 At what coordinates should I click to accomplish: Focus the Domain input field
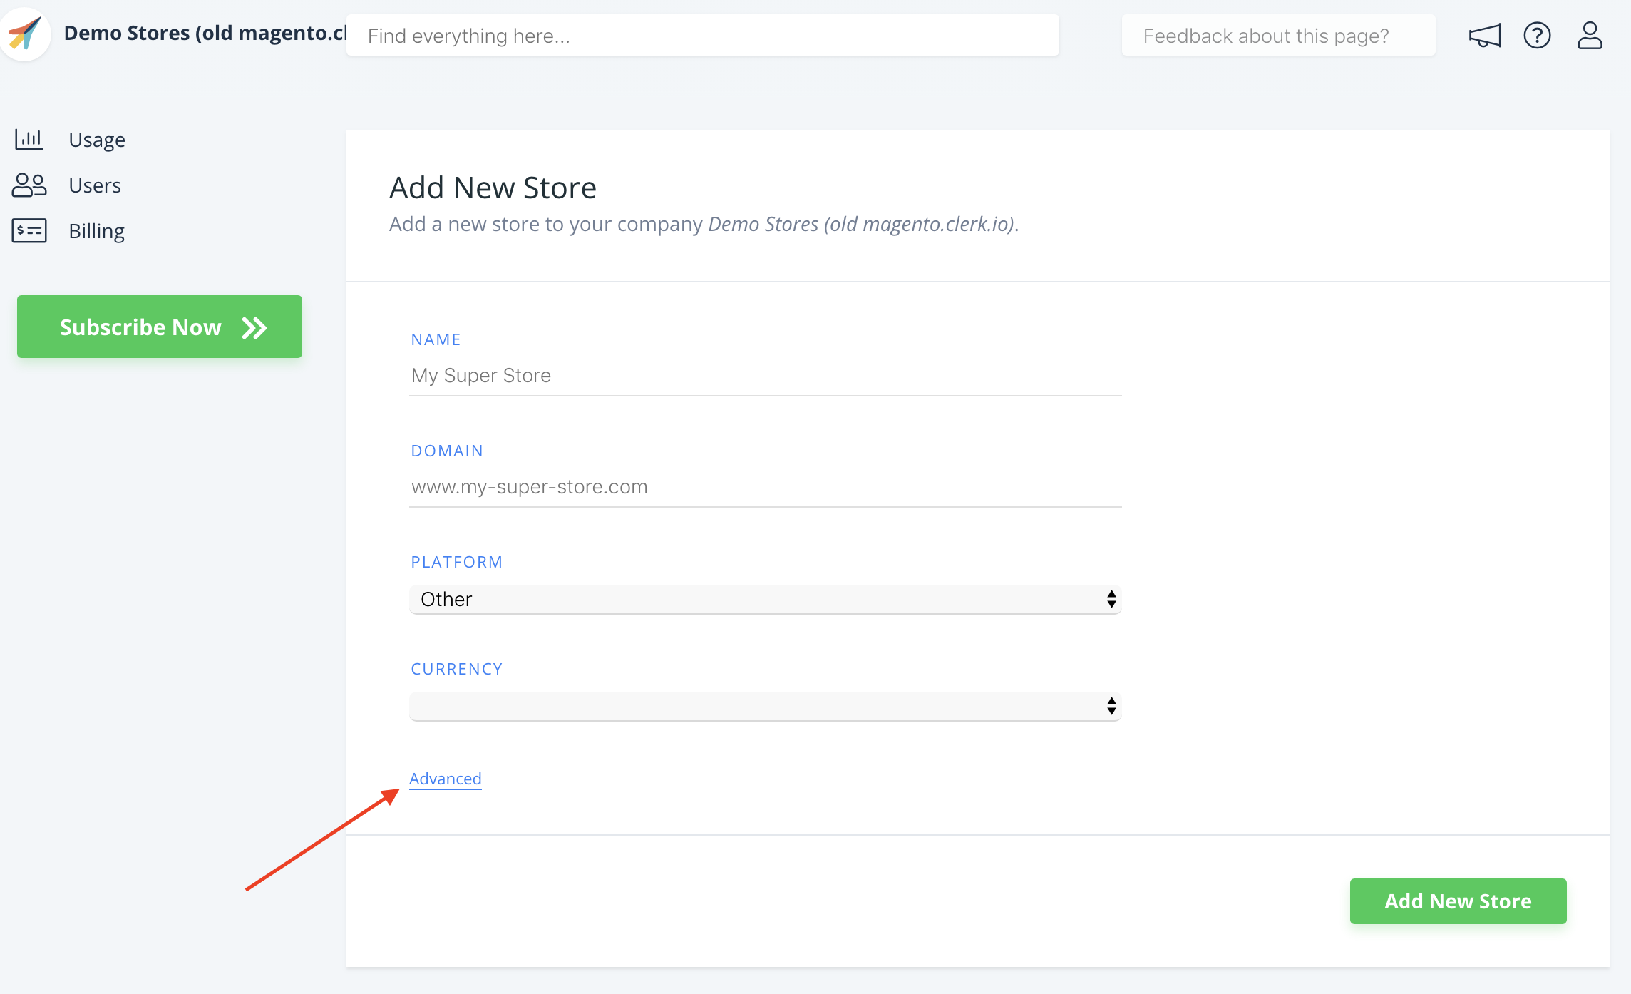click(x=765, y=487)
